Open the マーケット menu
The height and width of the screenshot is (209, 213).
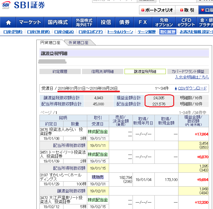coord(30,22)
